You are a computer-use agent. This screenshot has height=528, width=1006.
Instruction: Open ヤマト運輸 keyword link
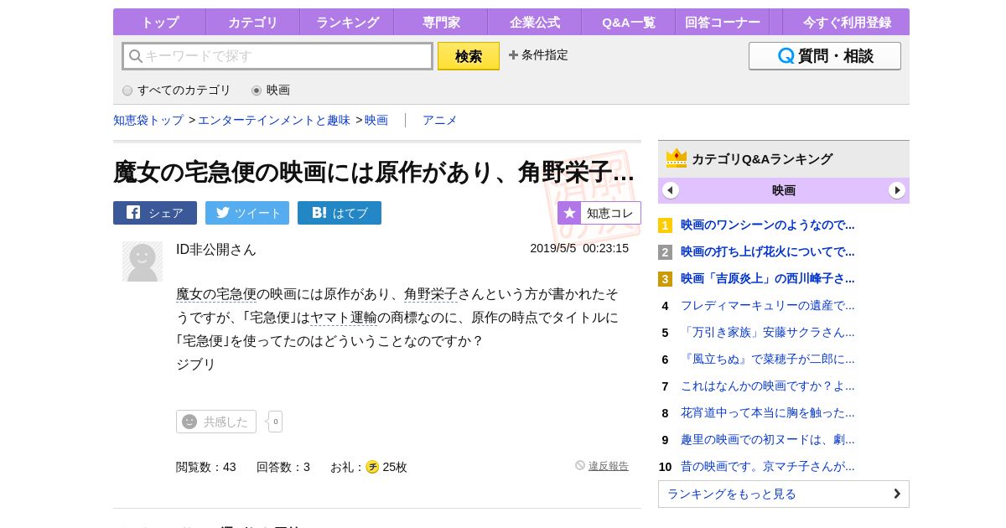click(344, 318)
